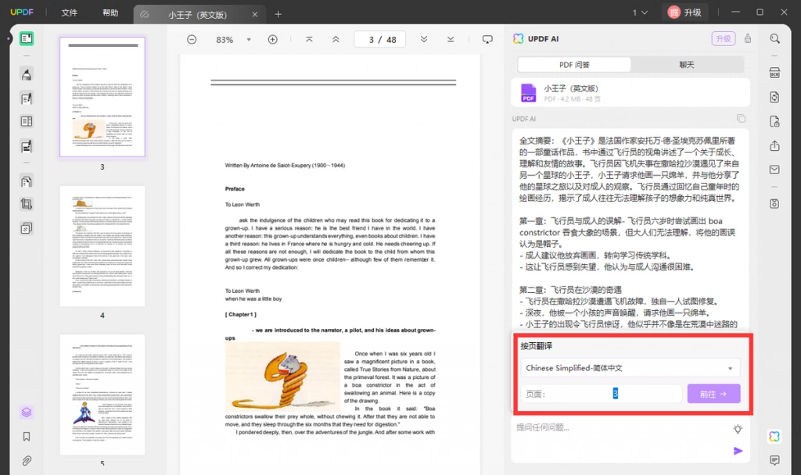Go to last page arrow

click(450, 39)
